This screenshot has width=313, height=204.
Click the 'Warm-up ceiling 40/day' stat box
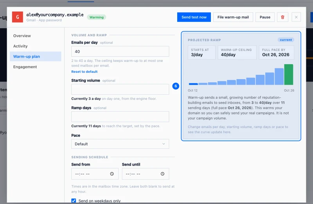pos(237,52)
